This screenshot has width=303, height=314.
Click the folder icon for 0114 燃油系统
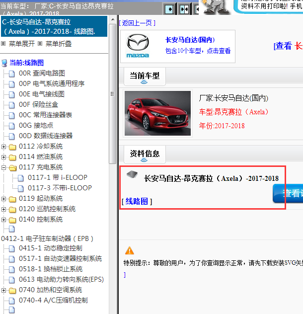click(12, 157)
